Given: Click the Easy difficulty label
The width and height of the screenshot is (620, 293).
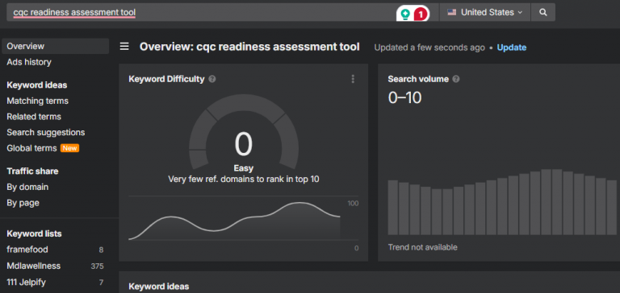Looking at the screenshot, I should point(244,168).
